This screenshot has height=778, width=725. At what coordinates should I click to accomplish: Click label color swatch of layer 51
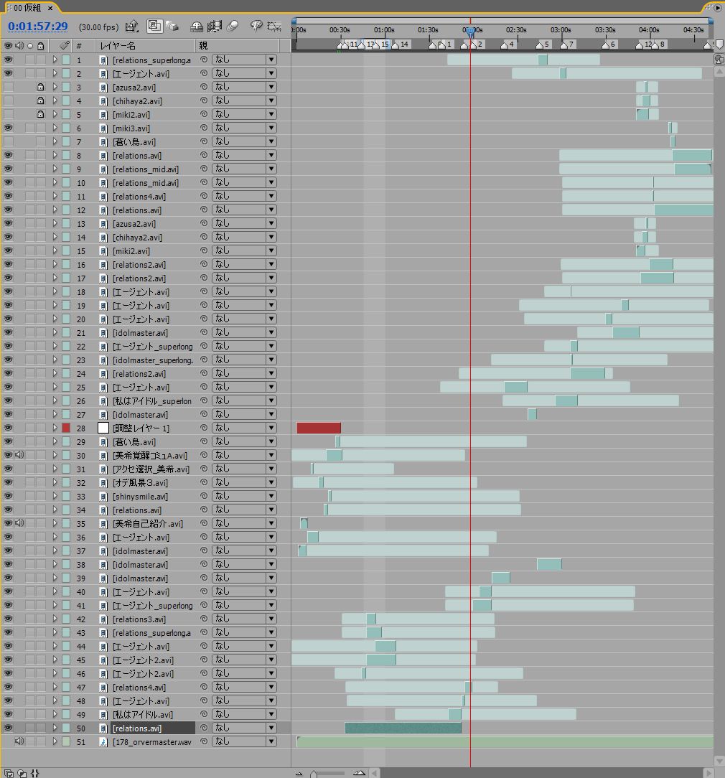point(65,741)
